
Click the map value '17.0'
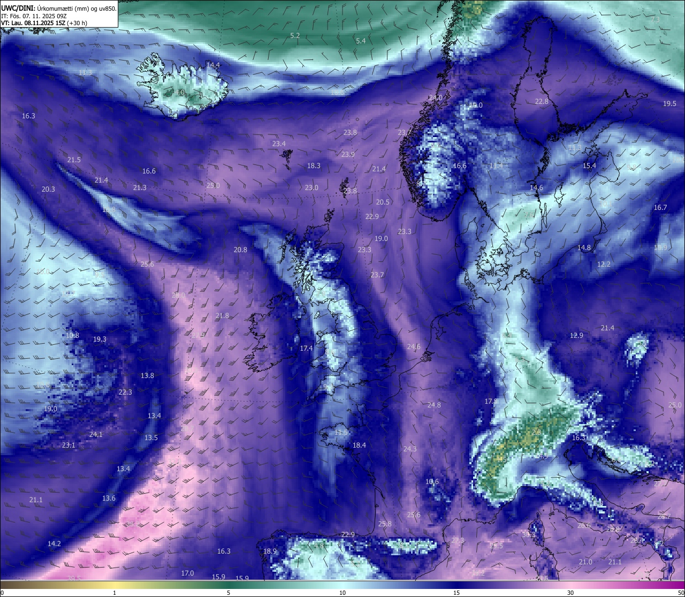click(x=187, y=573)
